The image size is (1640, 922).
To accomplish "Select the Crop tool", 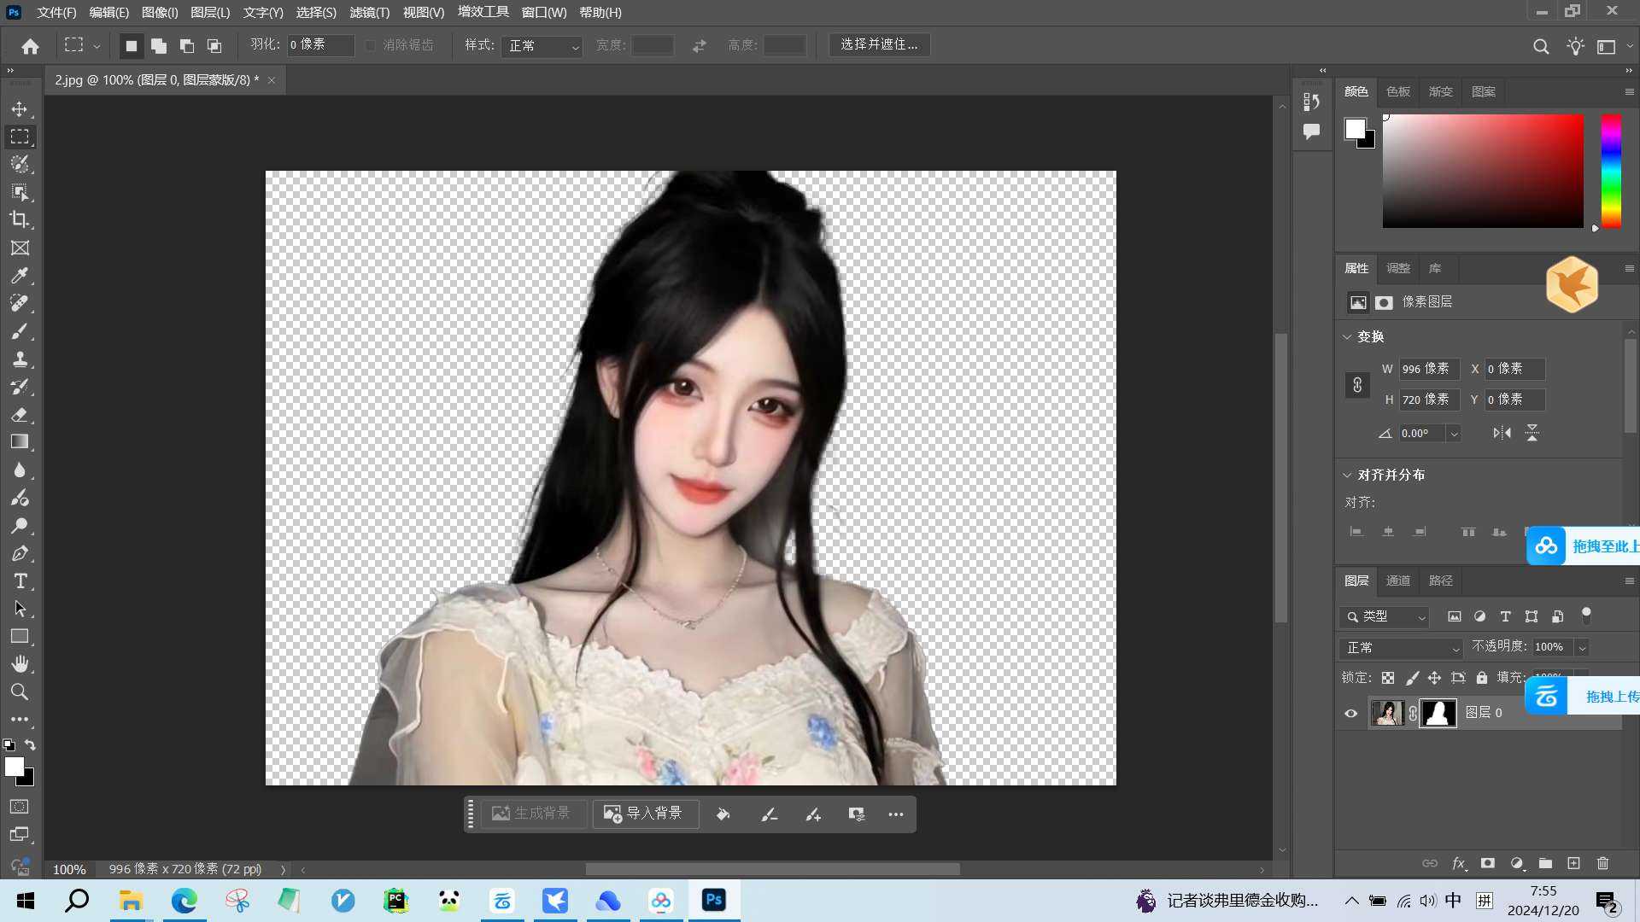I will tap(20, 219).
